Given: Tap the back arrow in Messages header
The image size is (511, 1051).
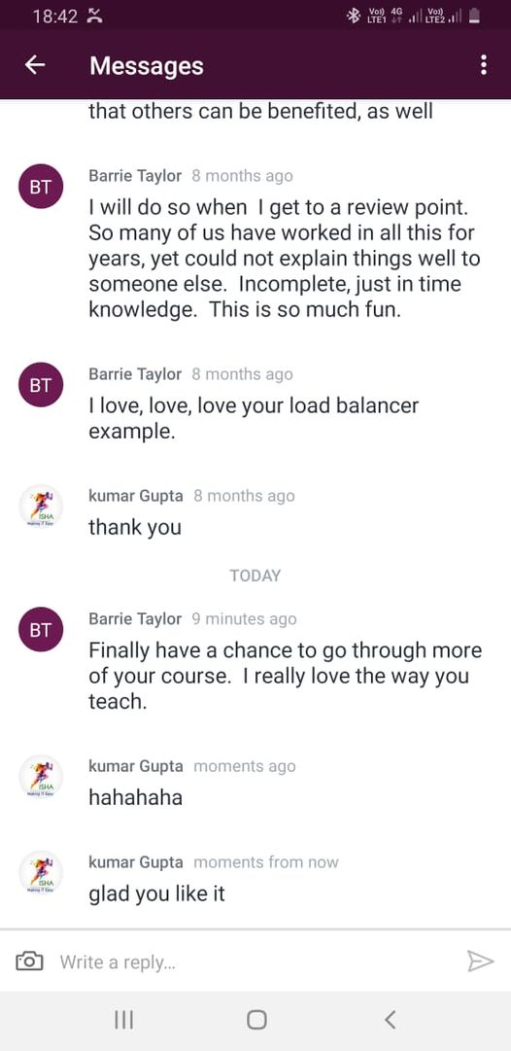Looking at the screenshot, I should (x=35, y=65).
